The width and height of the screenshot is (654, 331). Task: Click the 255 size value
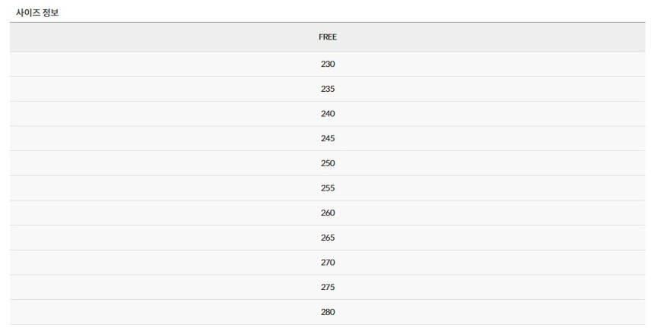tap(328, 188)
